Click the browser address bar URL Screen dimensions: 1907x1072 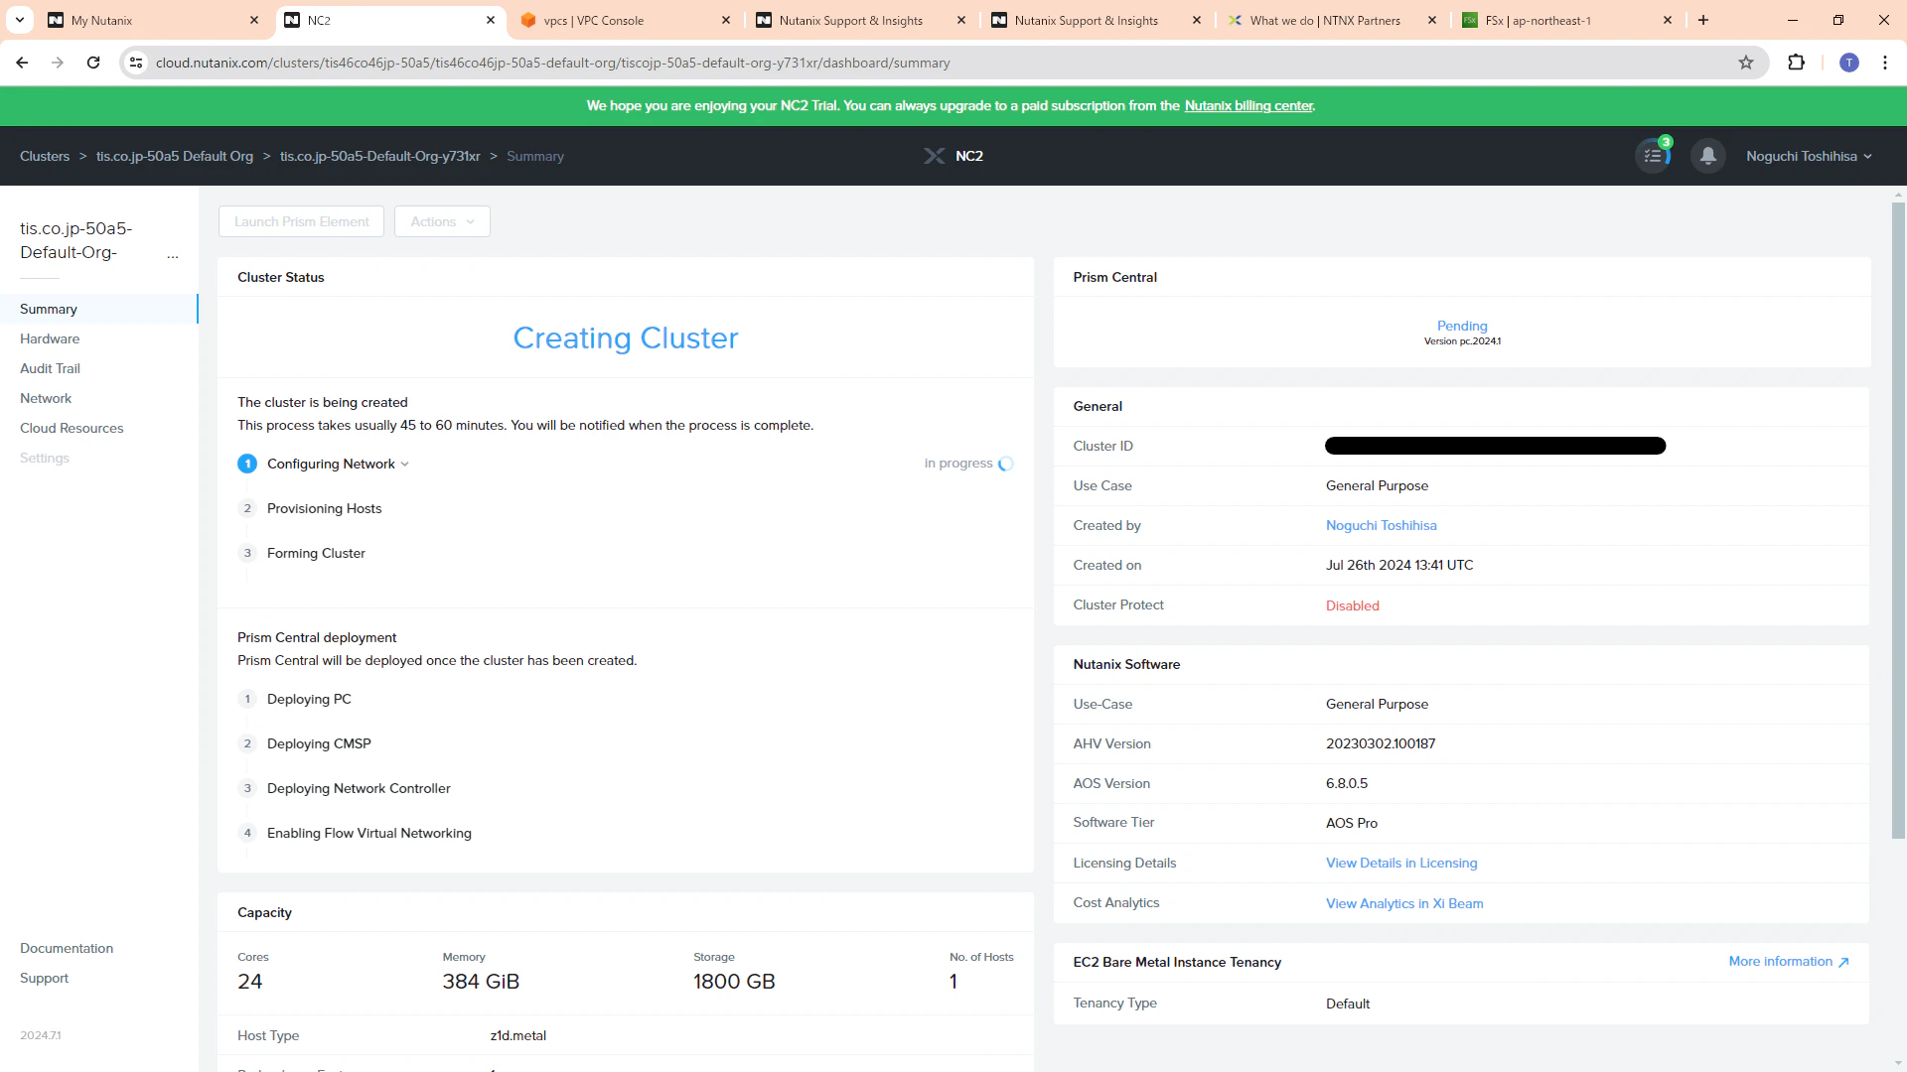552,63
